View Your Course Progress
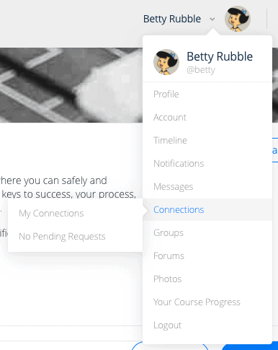The image size is (278, 350). pos(207,302)
